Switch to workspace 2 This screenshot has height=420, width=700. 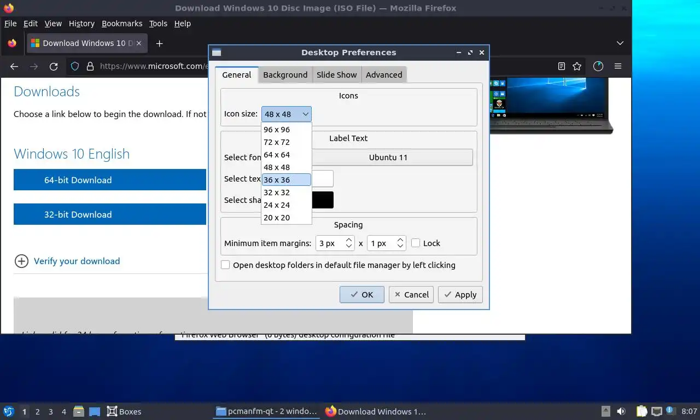pyautogui.click(x=37, y=412)
